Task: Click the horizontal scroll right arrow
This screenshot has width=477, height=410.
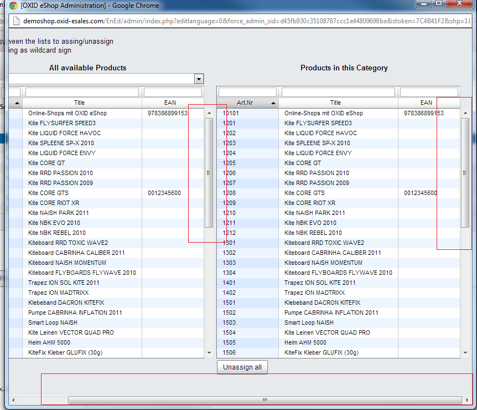Action: click(467, 400)
